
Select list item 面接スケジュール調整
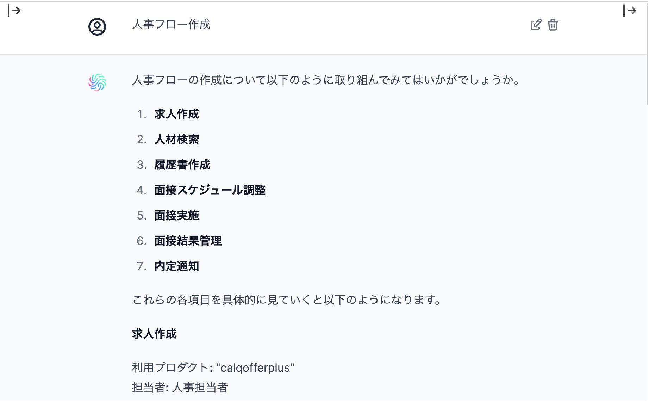210,190
